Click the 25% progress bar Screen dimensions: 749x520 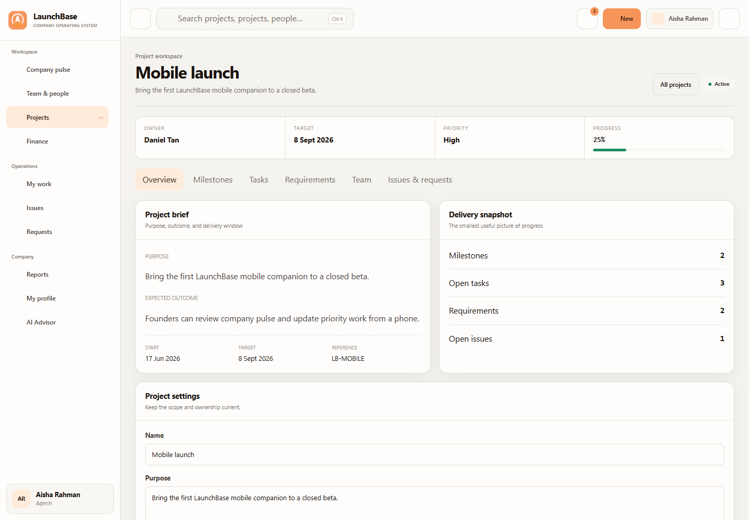659,150
